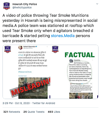
Task: Click the #TMC hashtag in Hindi tweet
Action: (21, 55)
